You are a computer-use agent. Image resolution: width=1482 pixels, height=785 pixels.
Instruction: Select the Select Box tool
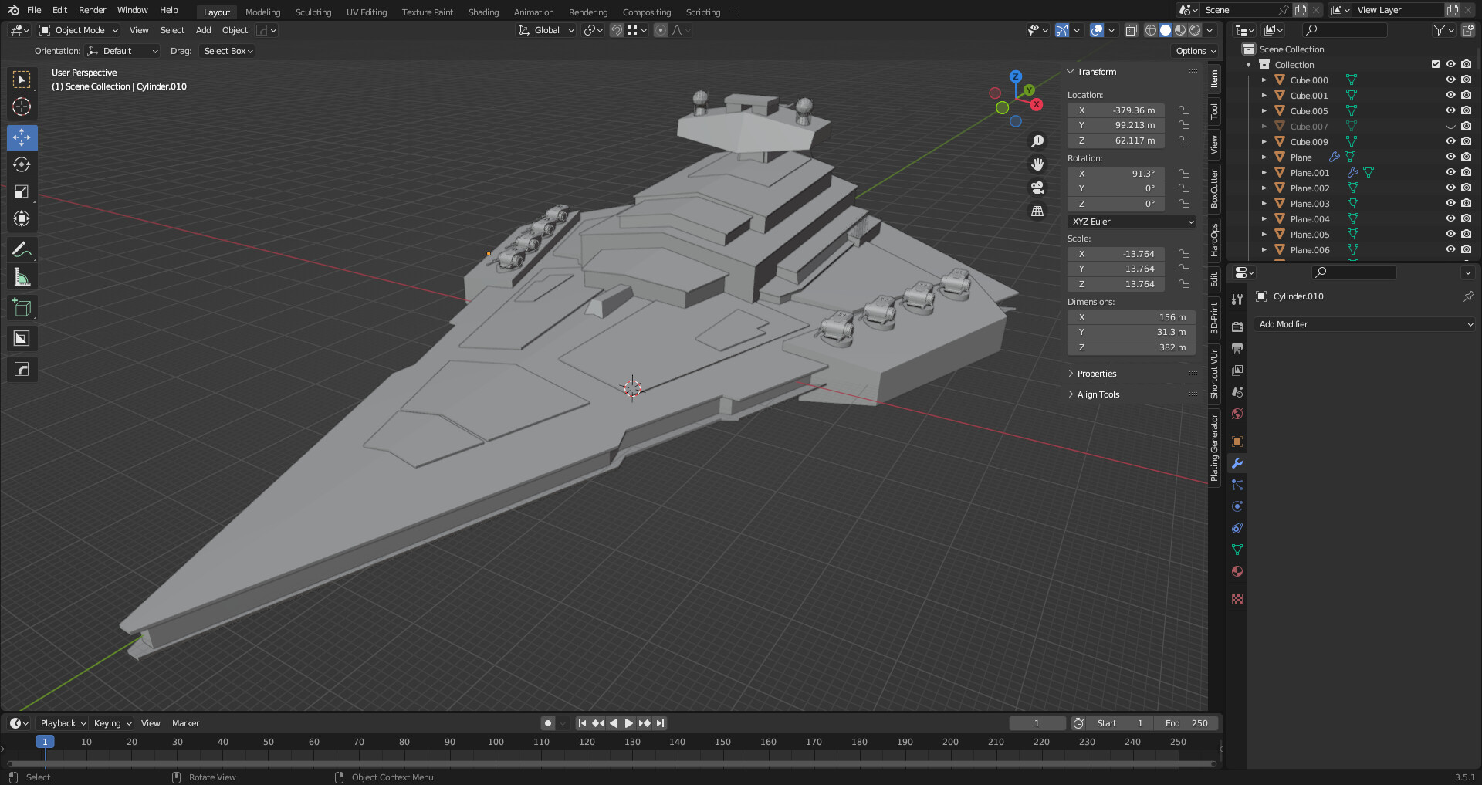pyautogui.click(x=22, y=80)
